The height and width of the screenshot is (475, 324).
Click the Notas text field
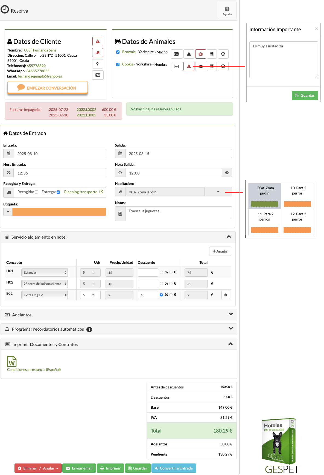(178, 214)
